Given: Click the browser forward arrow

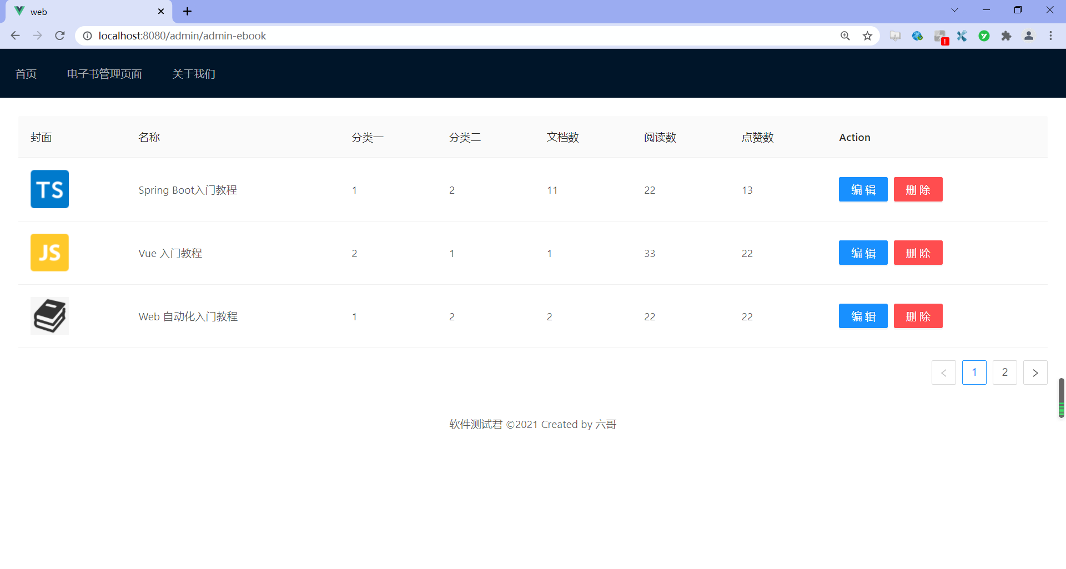Looking at the screenshot, I should [x=37, y=36].
